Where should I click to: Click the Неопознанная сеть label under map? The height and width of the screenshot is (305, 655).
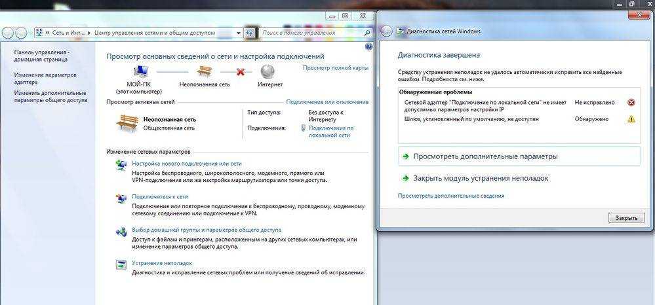(x=205, y=84)
